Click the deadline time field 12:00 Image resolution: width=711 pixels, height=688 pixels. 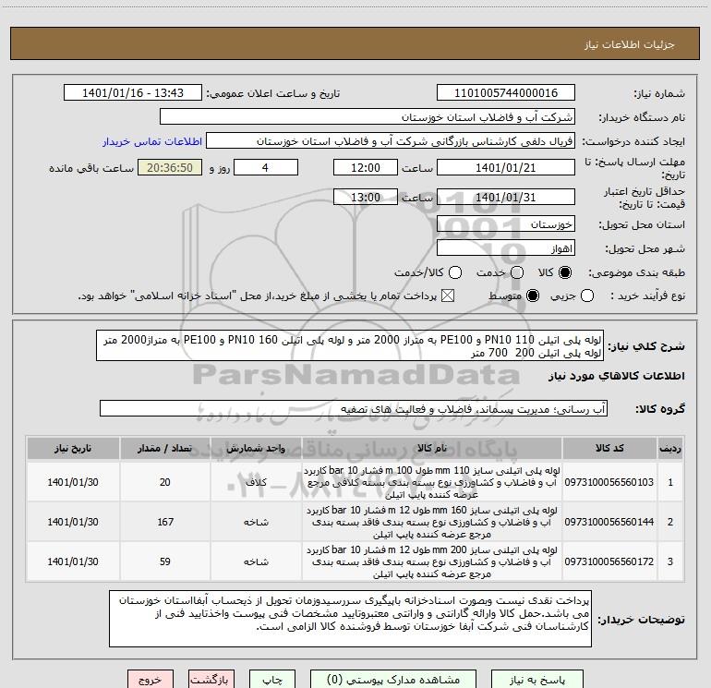(366, 167)
